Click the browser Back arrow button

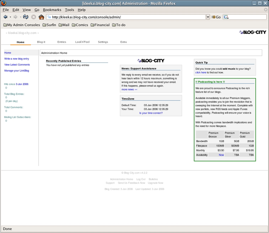tap(5, 17)
